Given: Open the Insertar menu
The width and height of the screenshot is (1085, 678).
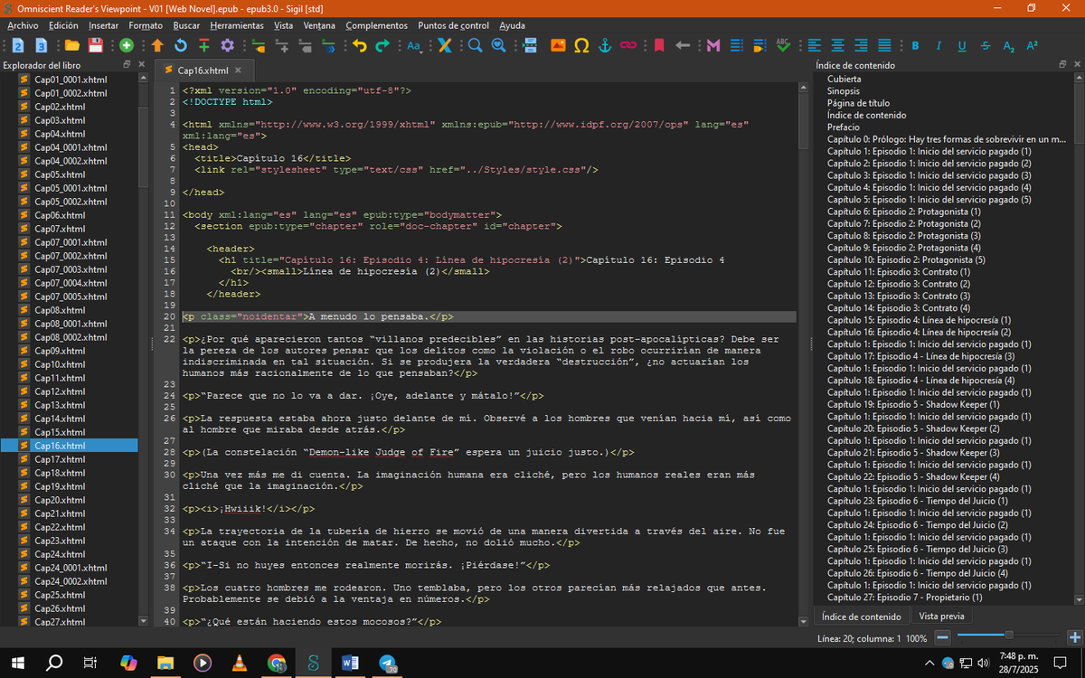Looking at the screenshot, I should click(104, 25).
